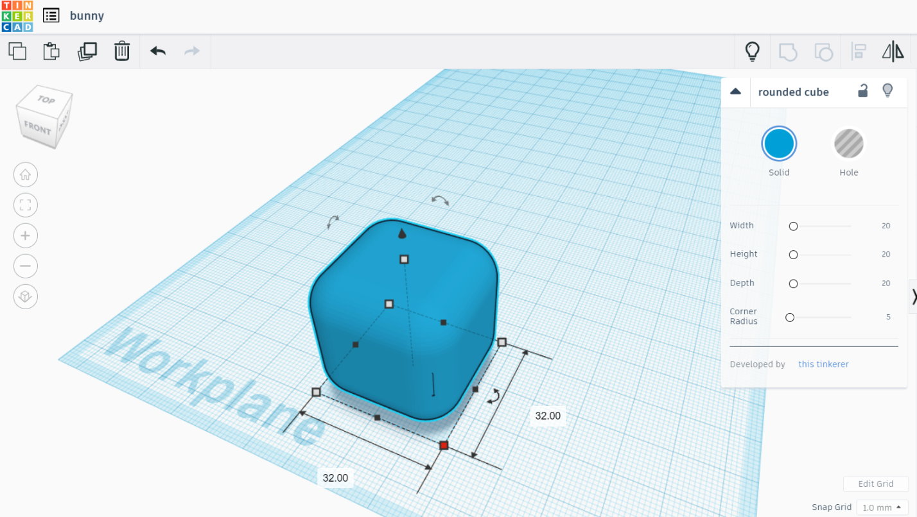
Task: Rename the design title 'bunny'
Action: (x=87, y=16)
